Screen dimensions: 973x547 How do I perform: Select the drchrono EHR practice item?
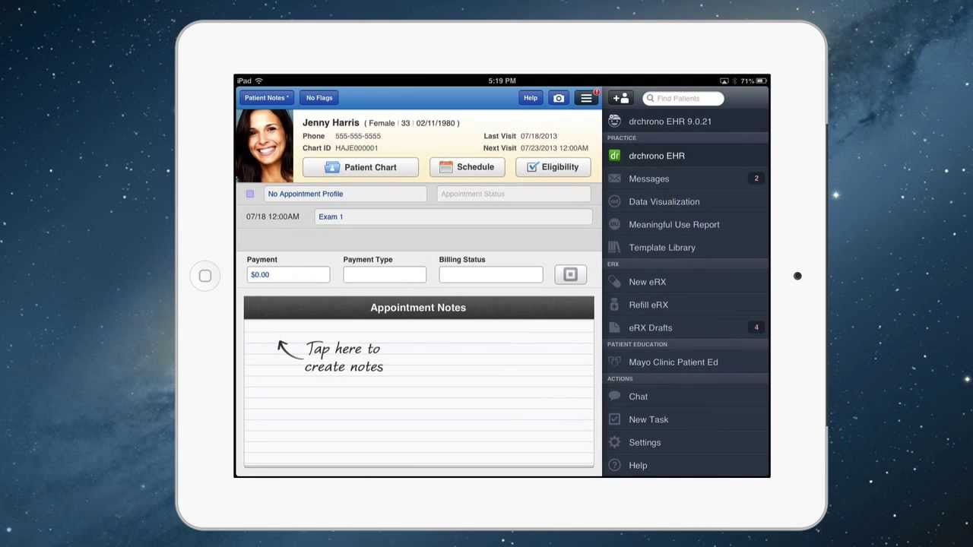pyautogui.click(x=686, y=156)
